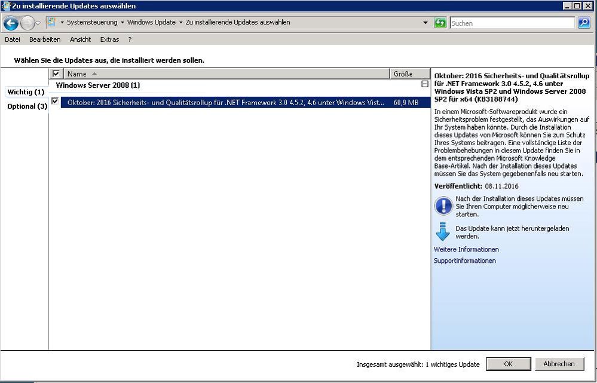Screen dimensions: 597x383
Task: Close the update selection window
Action: pyautogui.click(x=587, y=6)
